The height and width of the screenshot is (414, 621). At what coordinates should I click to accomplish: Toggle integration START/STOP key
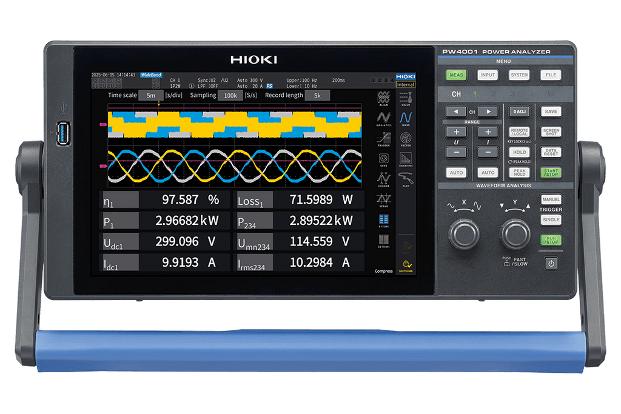(x=551, y=173)
